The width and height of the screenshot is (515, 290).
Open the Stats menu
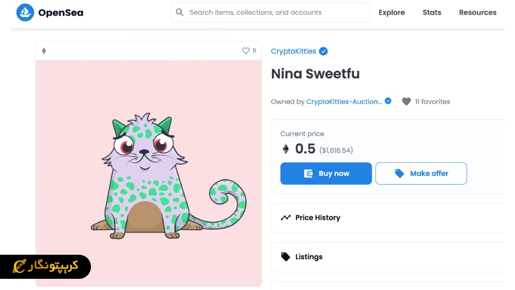pos(432,12)
